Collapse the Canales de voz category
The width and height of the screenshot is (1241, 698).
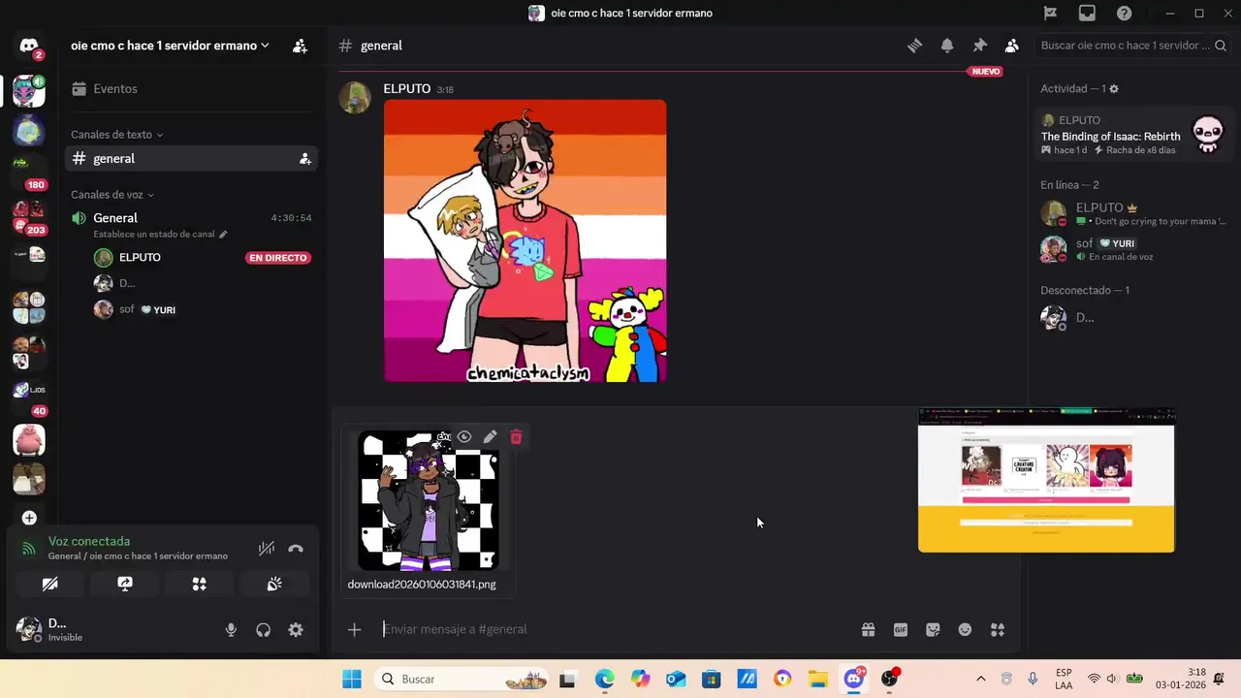112,195
